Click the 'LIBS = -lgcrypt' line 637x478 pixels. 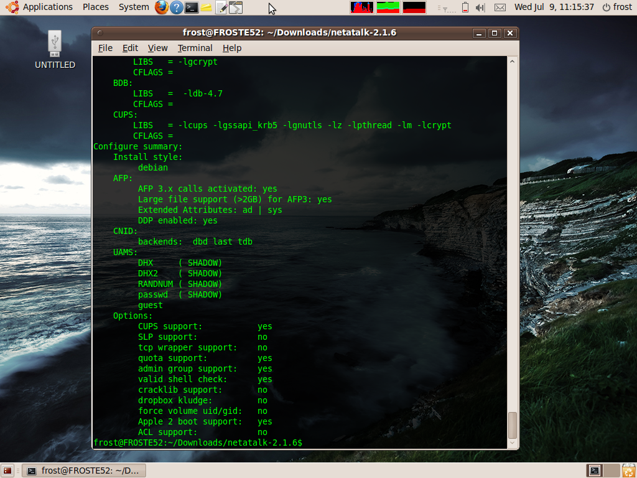175,62
